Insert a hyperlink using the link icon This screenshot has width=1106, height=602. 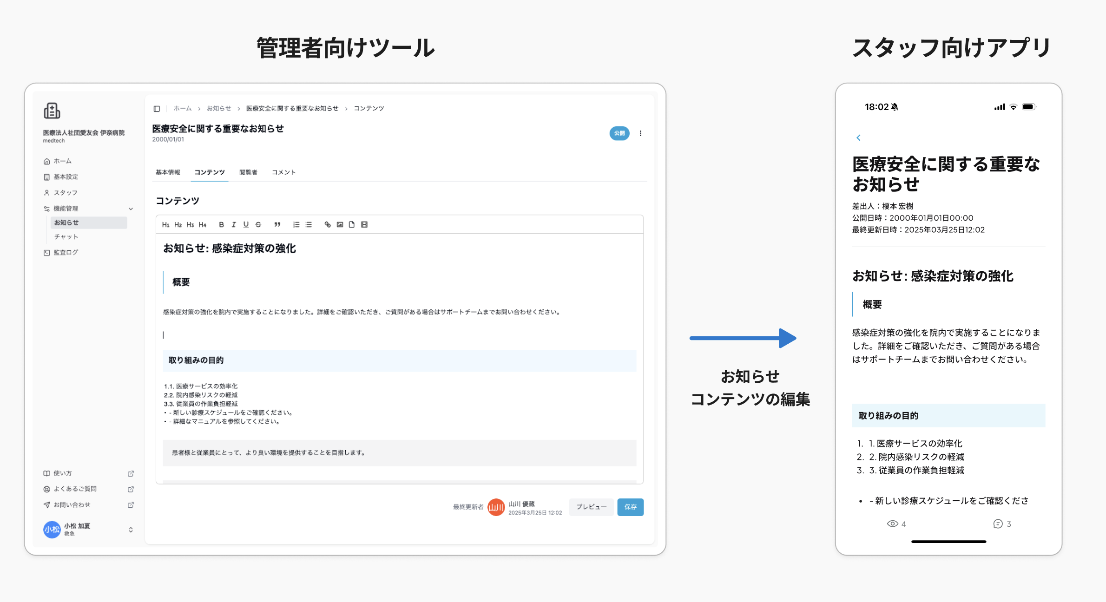click(x=328, y=225)
